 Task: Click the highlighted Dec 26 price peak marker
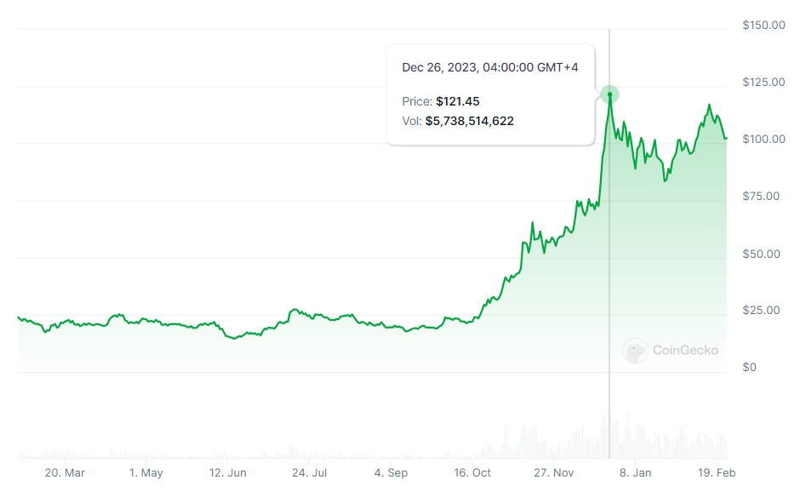609,94
